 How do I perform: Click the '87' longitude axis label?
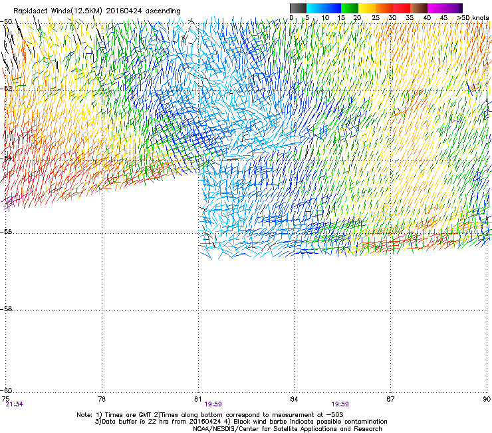click(390, 399)
